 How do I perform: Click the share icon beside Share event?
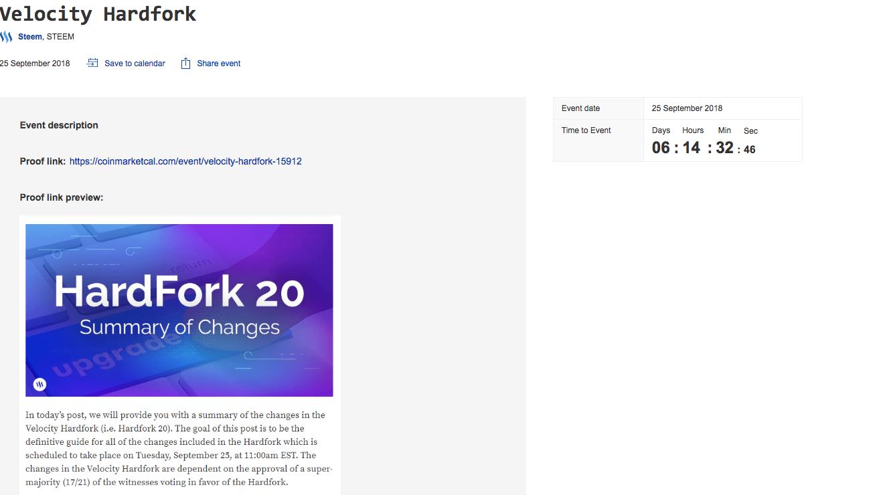(185, 63)
